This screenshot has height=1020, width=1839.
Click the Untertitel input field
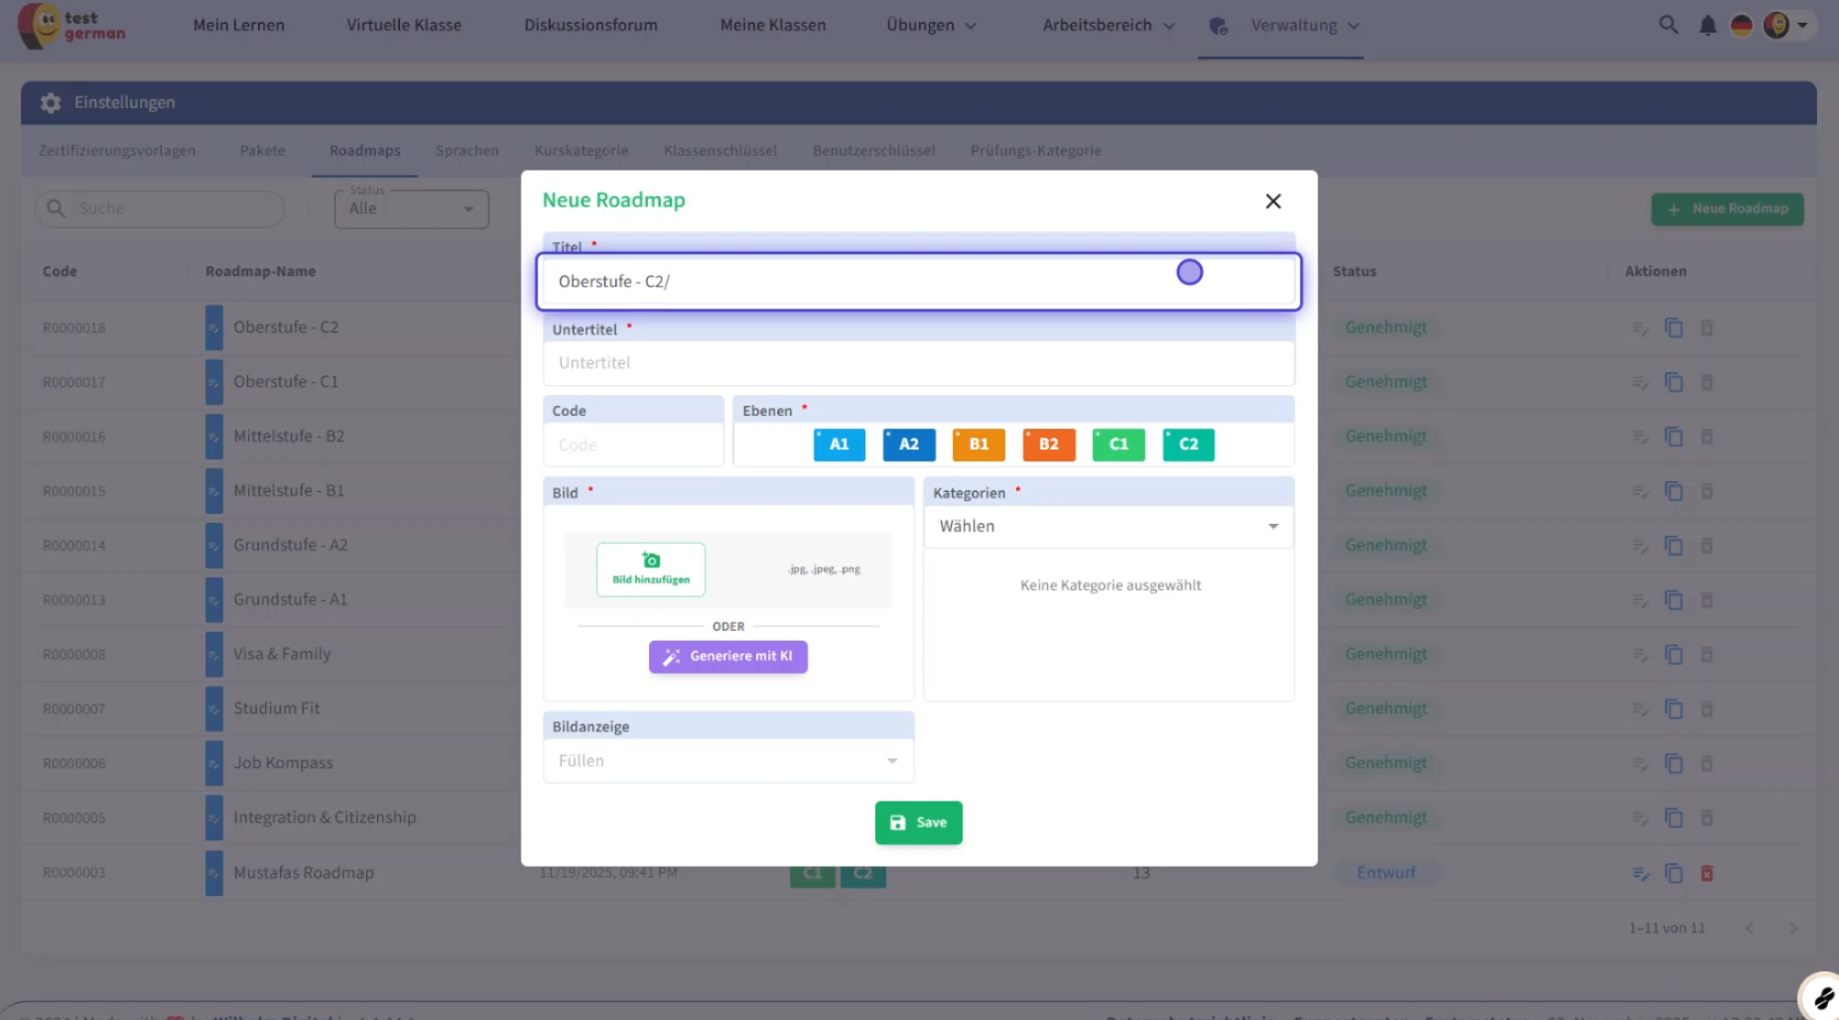coord(918,363)
